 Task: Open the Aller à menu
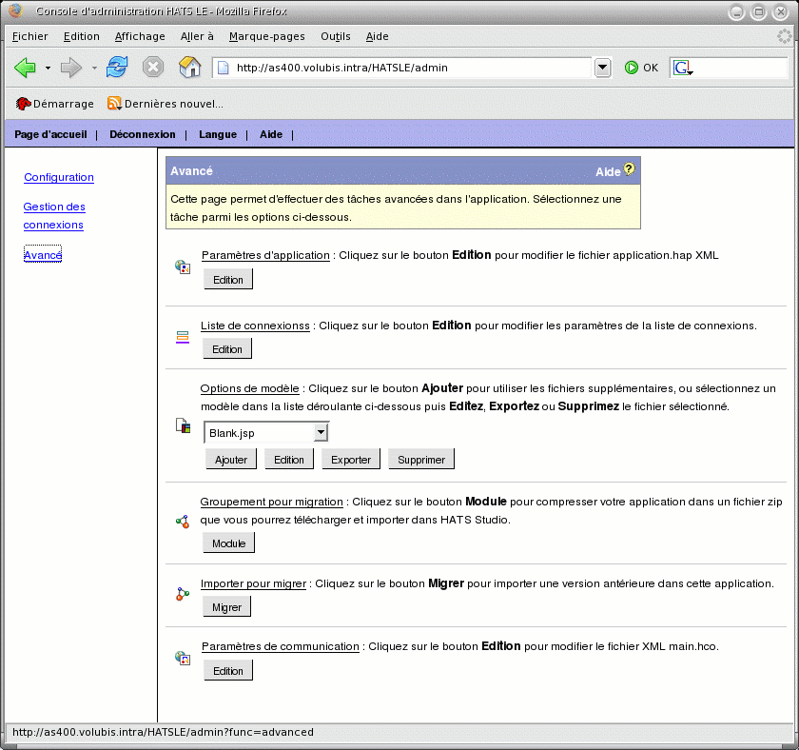197,36
